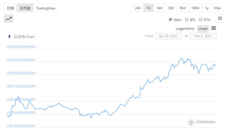227x134 pixels.
Task: Enable the ETH comparison checkbox
Action: [201, 19]
